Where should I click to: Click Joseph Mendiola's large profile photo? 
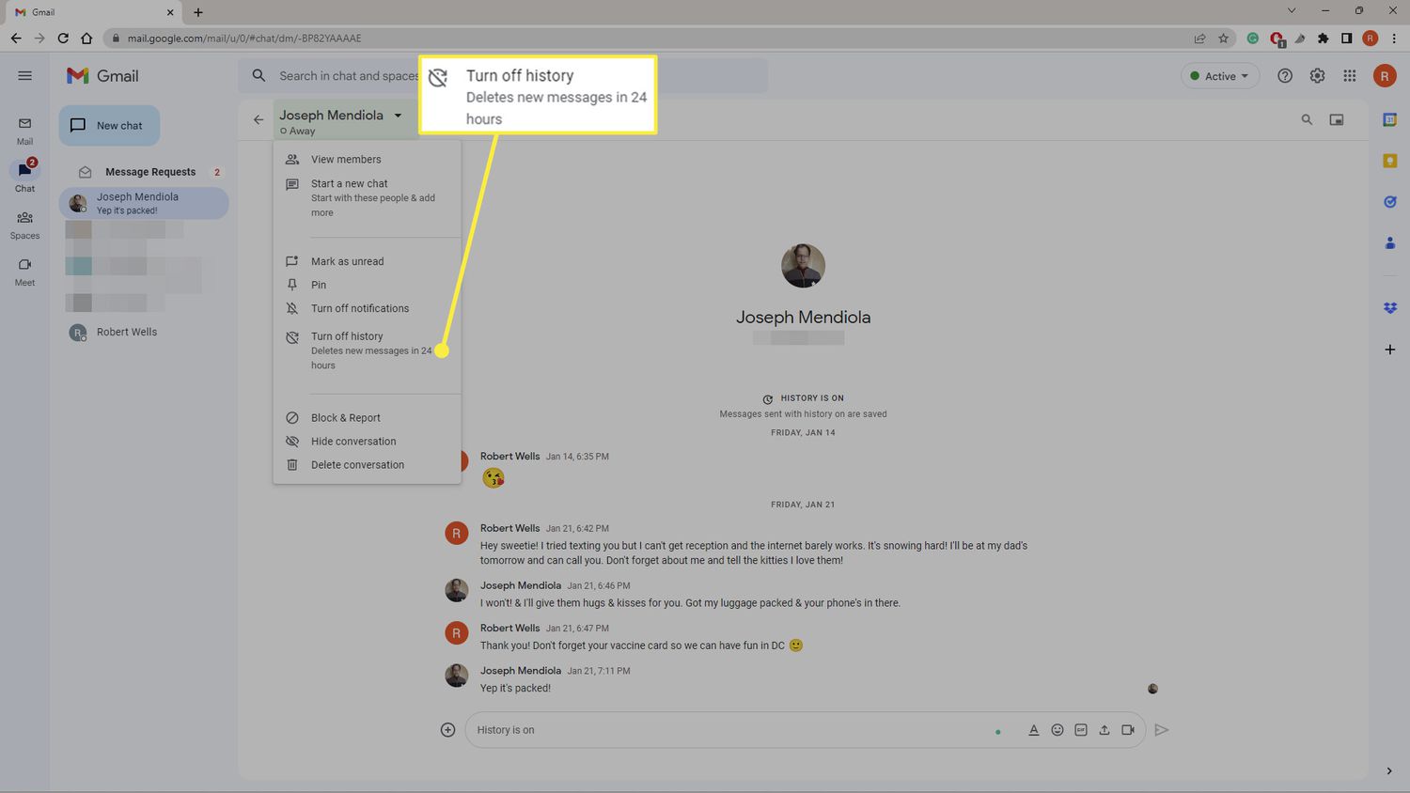803,266
